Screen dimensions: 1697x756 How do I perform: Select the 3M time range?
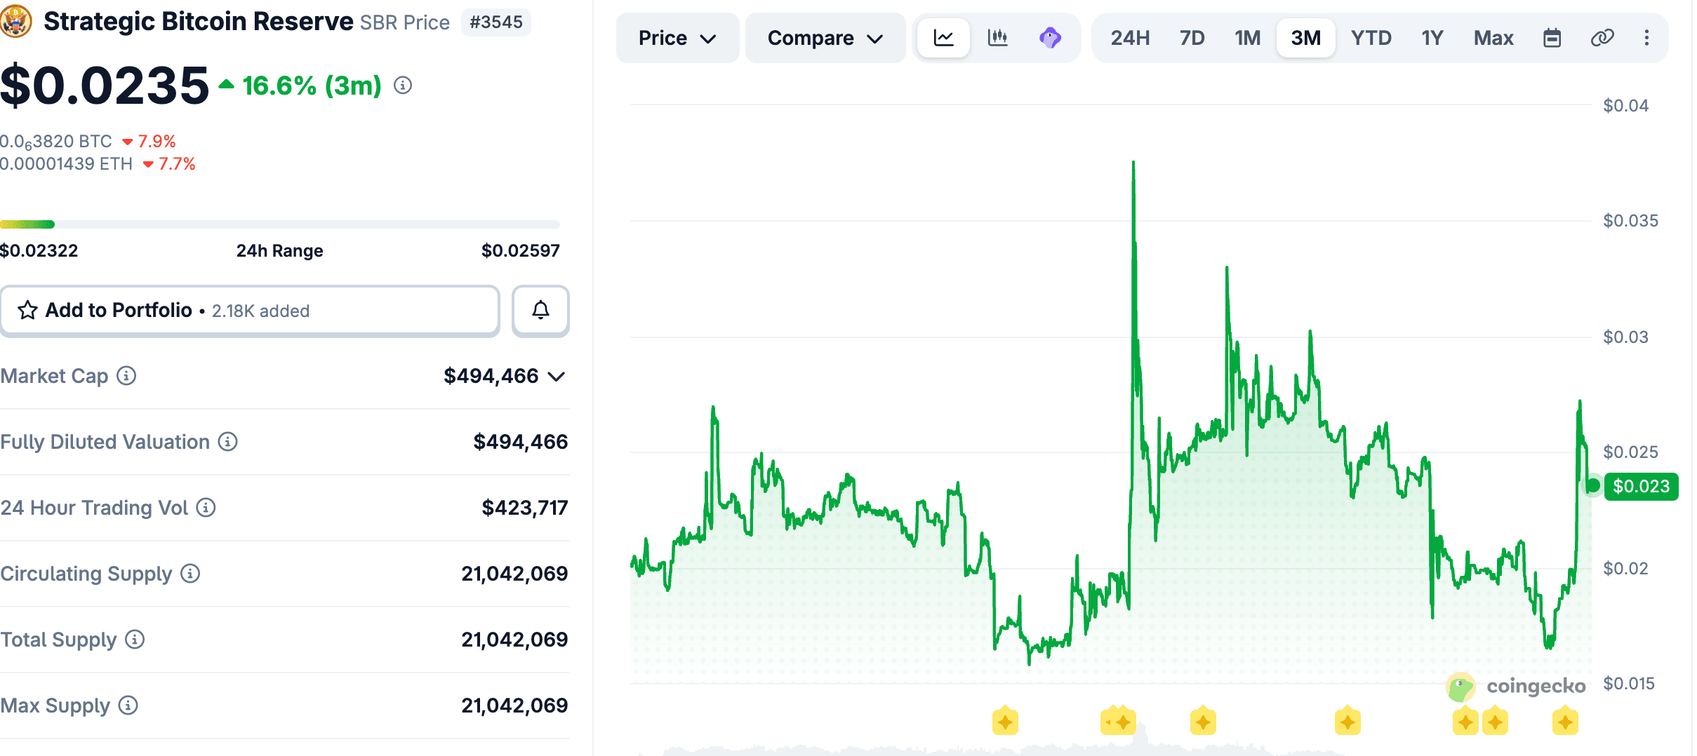(x=1306, y=38)
